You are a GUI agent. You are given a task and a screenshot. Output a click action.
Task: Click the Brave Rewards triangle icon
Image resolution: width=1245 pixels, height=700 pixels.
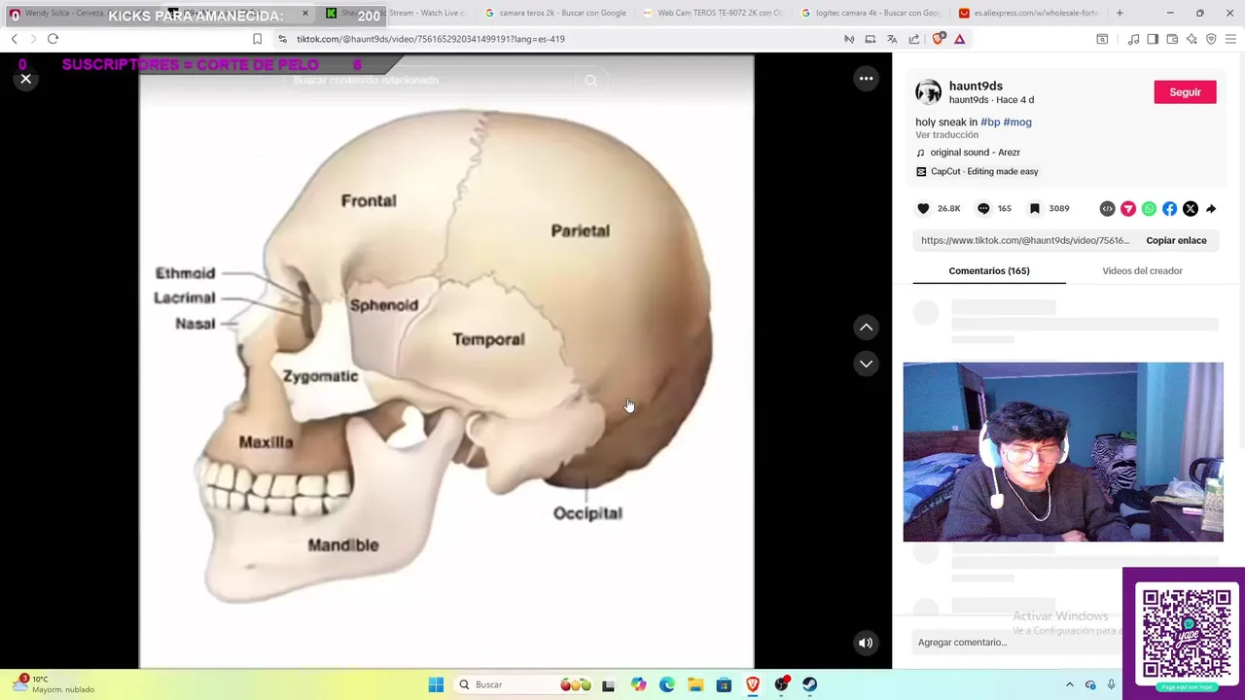pyautogui.click(x=959, y=39)
